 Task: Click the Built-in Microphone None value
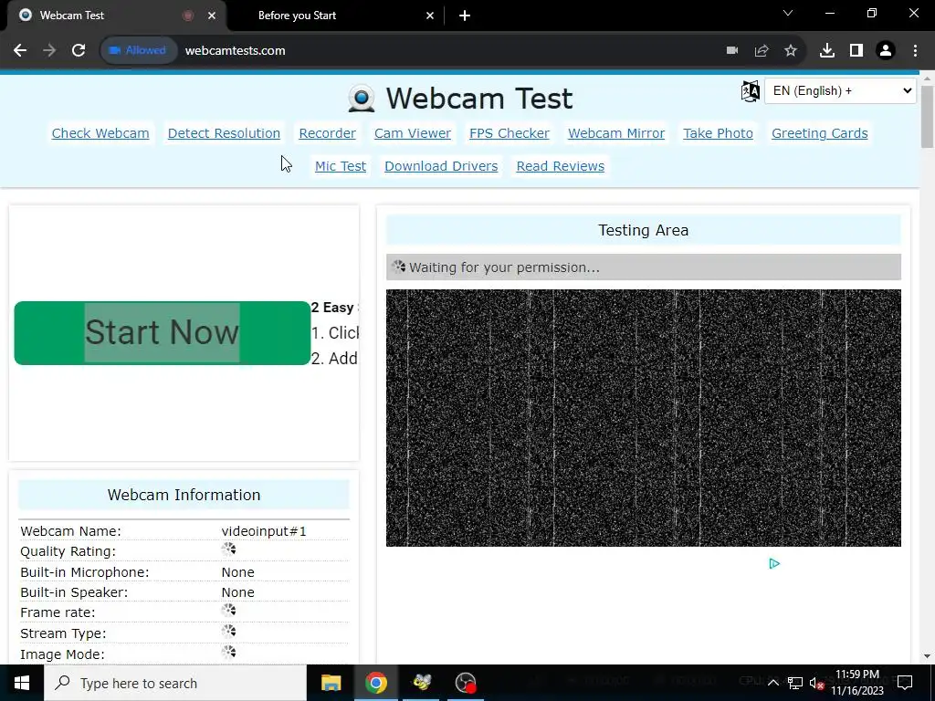[x=238, y=572]
